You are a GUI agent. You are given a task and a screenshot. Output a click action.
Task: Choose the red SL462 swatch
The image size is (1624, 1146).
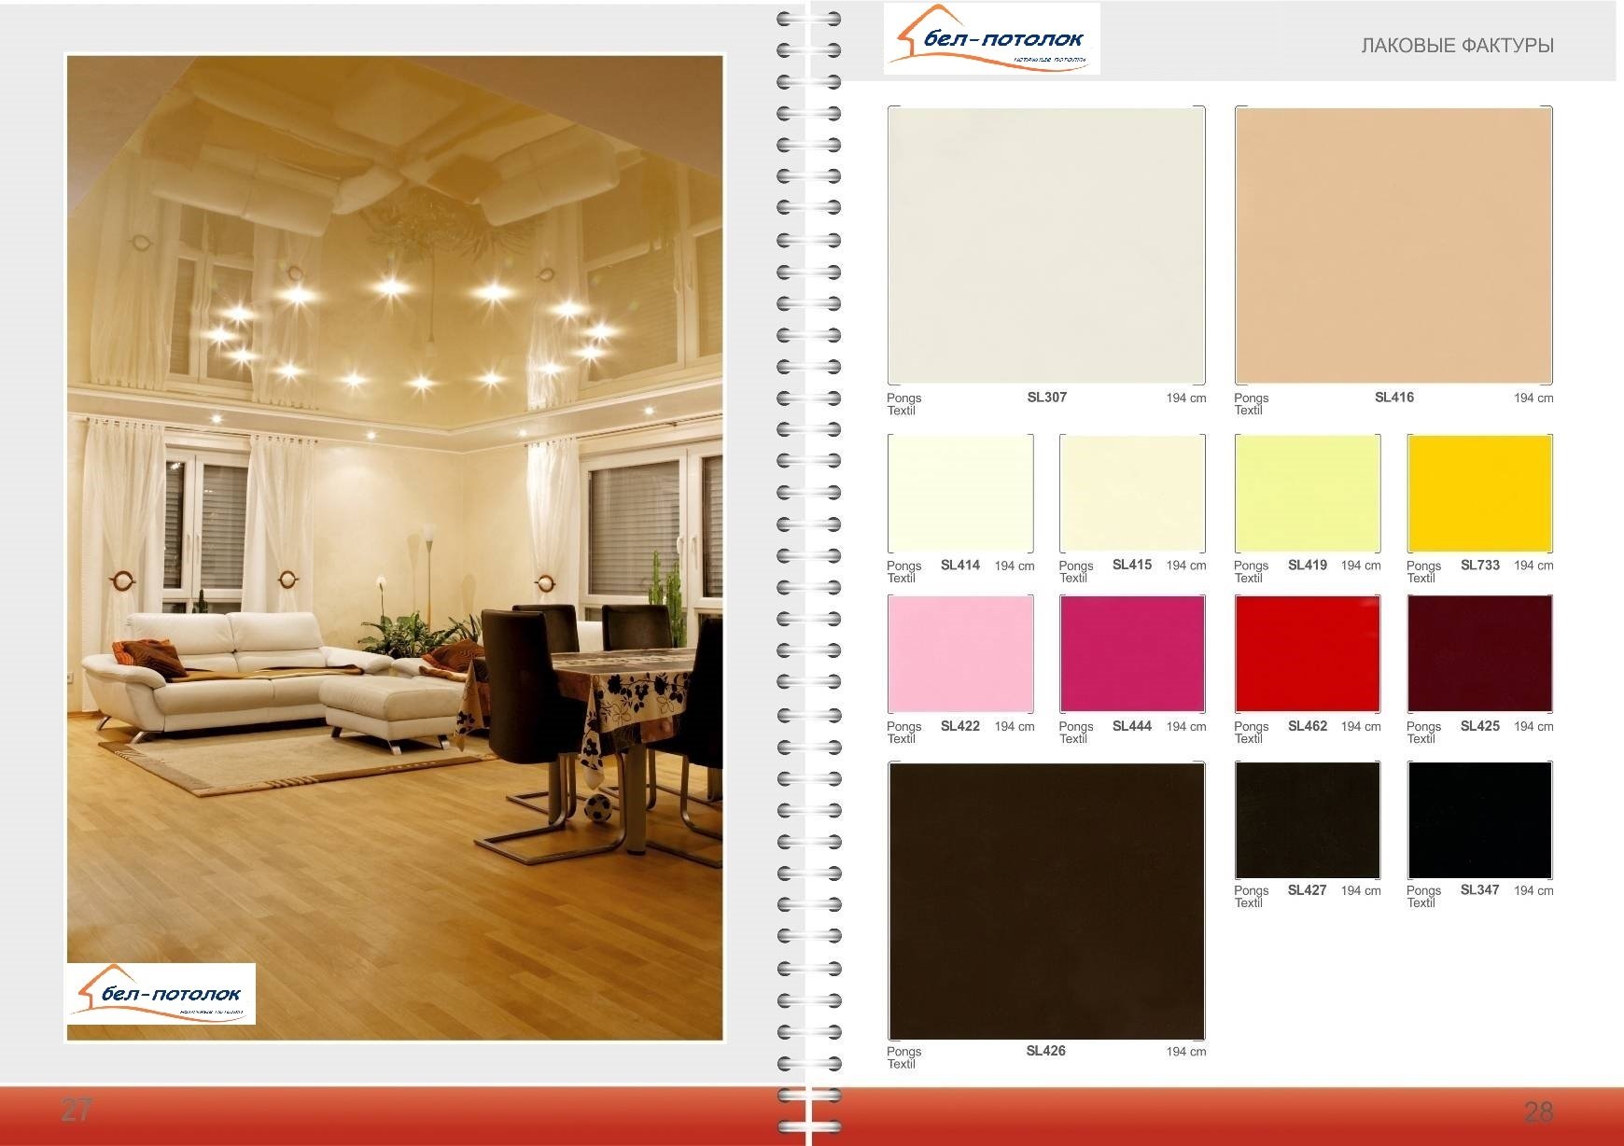pyautogui.click(x=1307, y=654)
